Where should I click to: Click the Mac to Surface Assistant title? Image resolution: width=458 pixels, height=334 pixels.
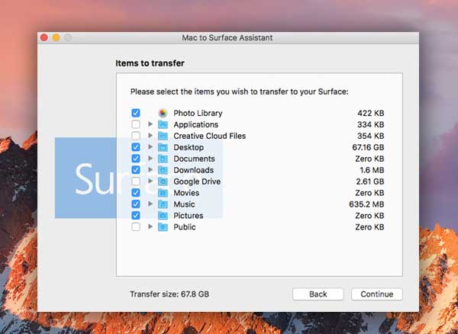click(x=227, y=37)
